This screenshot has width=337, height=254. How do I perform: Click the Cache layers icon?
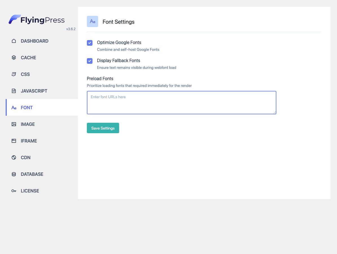click(x=14, y=57)
